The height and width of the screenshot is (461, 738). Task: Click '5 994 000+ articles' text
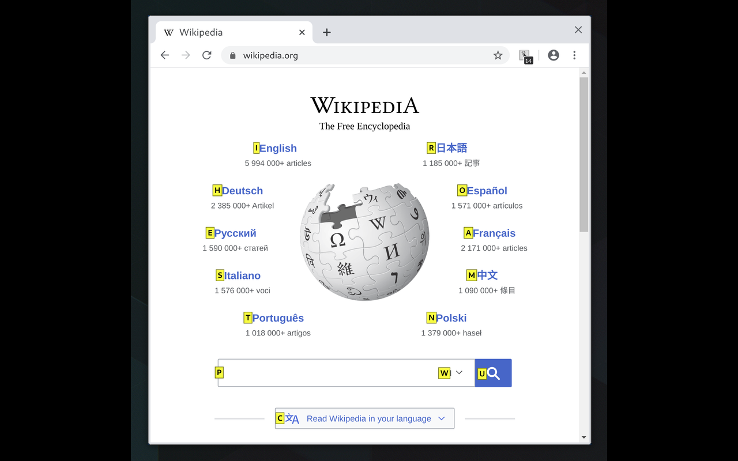[x=278, y=164]
